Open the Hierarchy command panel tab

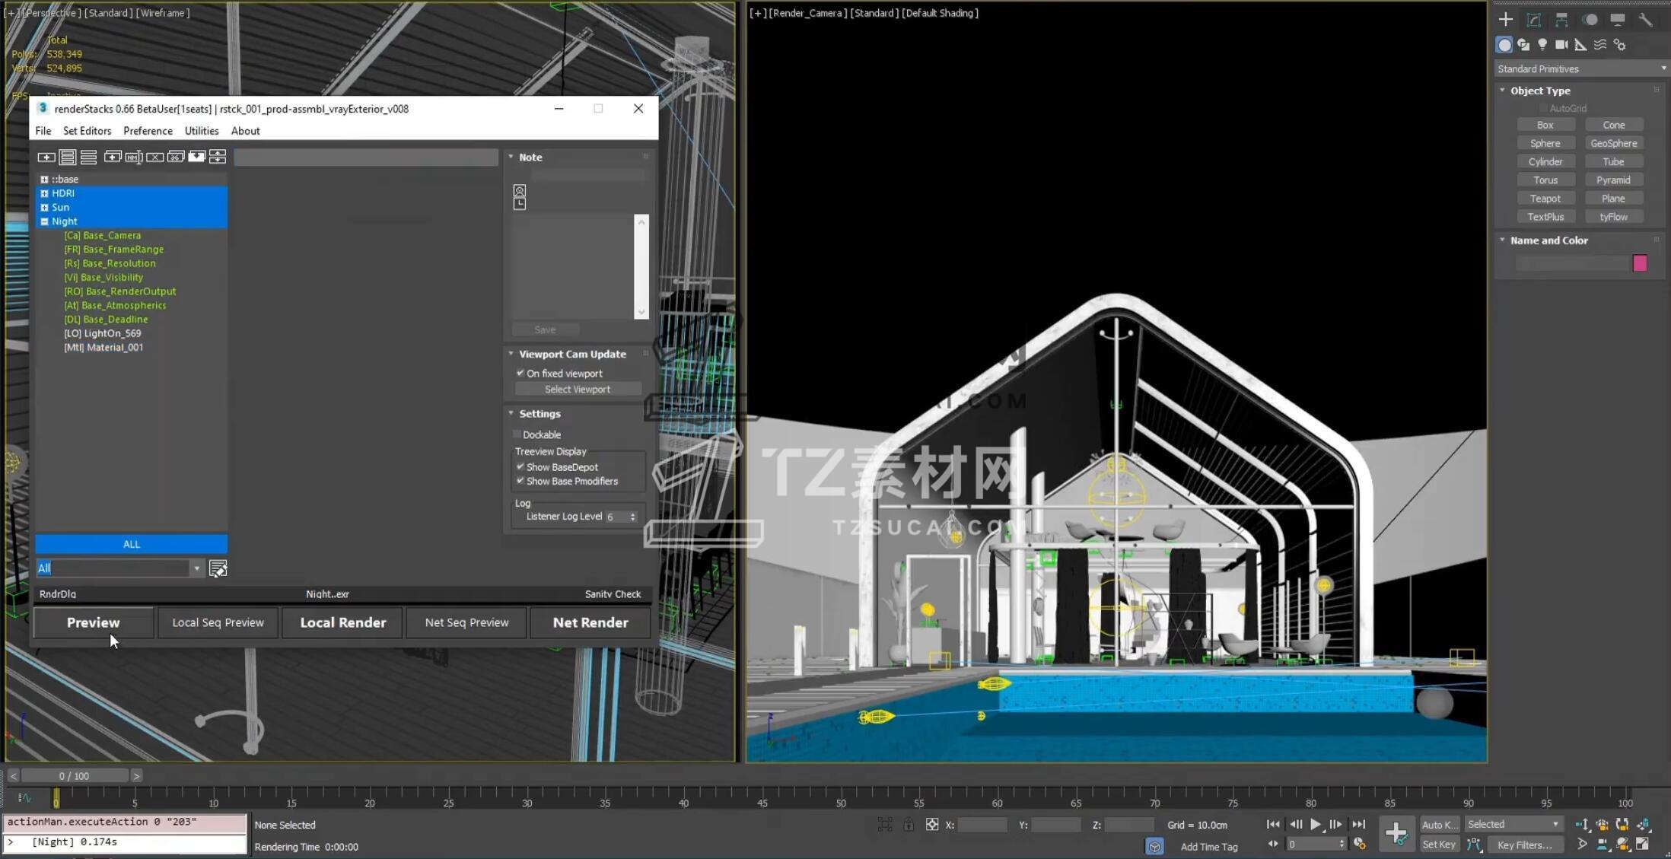tap(1561, 20)
